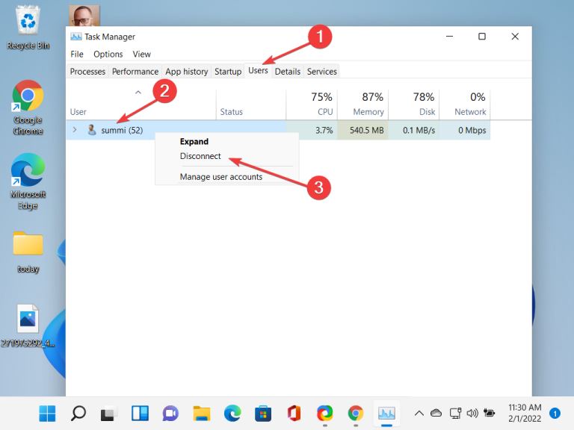
Task: Click the 0 Mbps network cell
Action: pos(465,130)
